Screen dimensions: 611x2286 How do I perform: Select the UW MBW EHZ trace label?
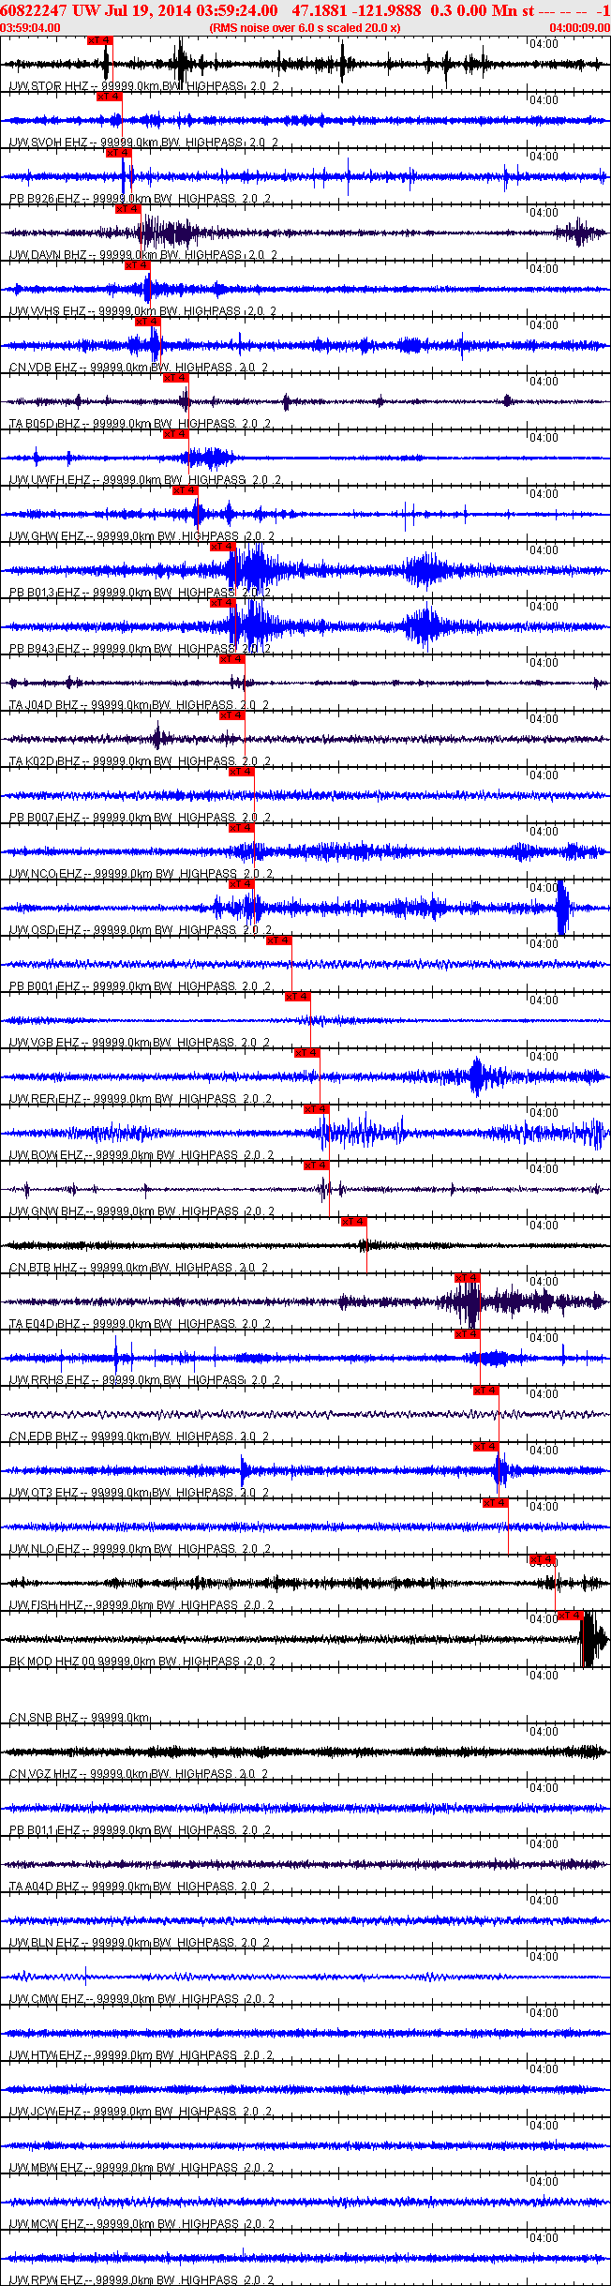[x=142, y=2168]
